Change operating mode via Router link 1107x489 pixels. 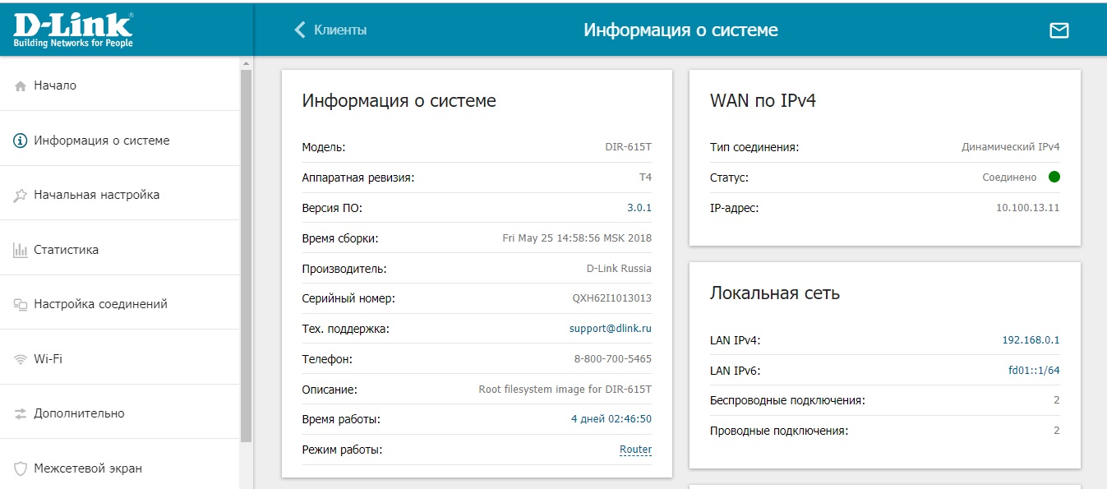(x=635, y=450)
